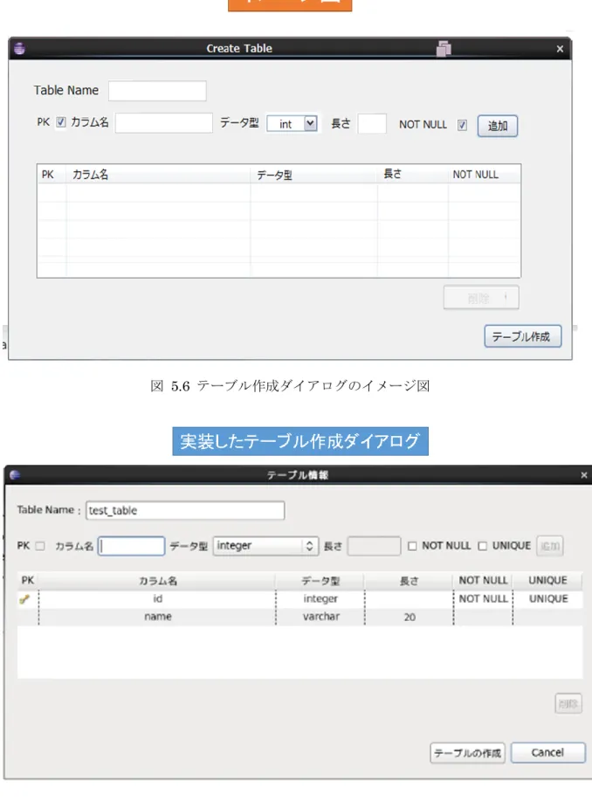Click NOT NULL column header in Create Table list
The width and height of the screenshot is (592, 808).
(x=485, y=175)
